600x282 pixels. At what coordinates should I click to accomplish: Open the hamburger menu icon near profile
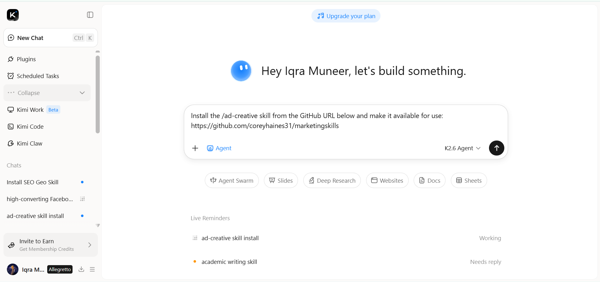tap(92, 269)
